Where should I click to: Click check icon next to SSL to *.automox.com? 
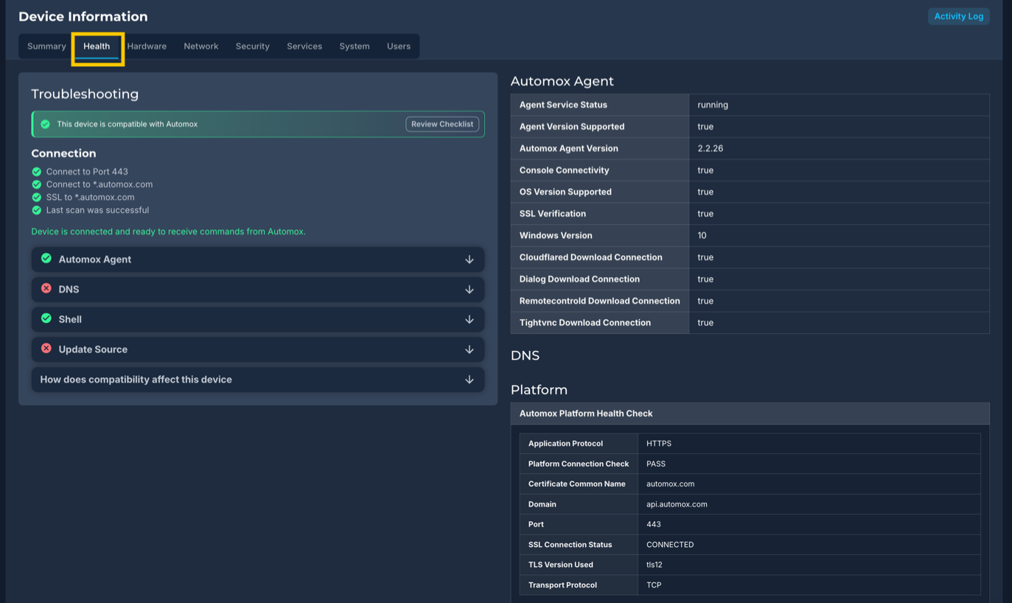tap(37, 198)
